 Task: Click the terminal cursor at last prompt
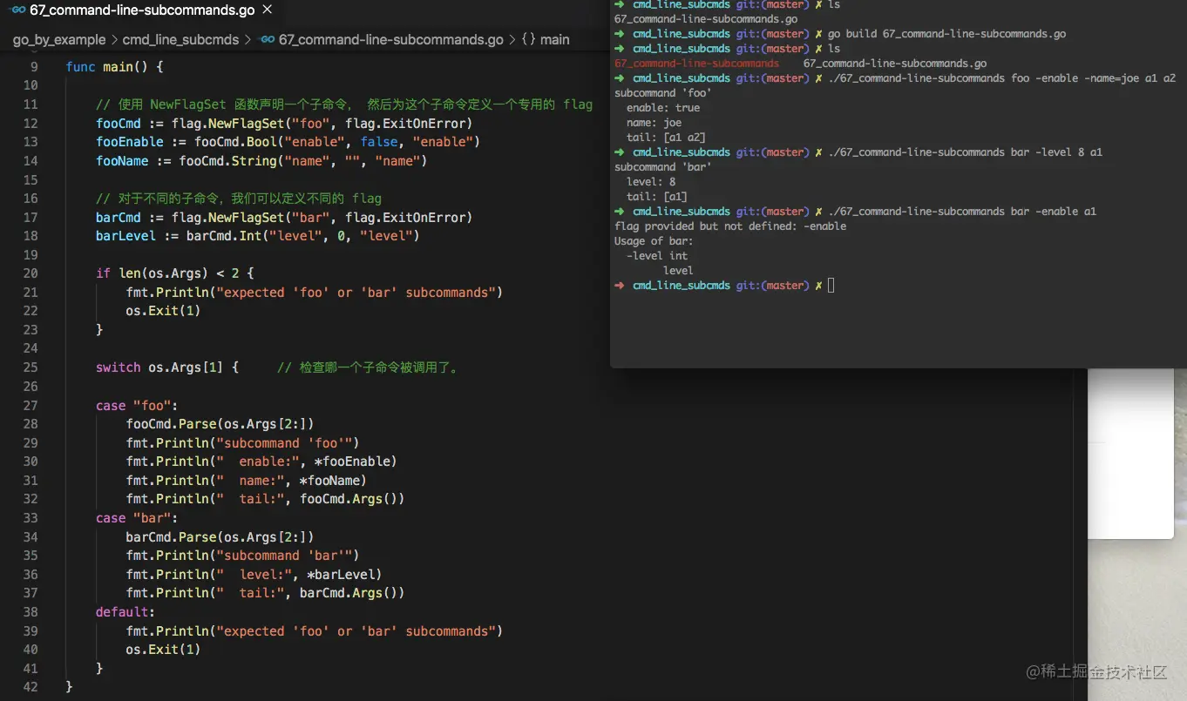click(831, 286)
